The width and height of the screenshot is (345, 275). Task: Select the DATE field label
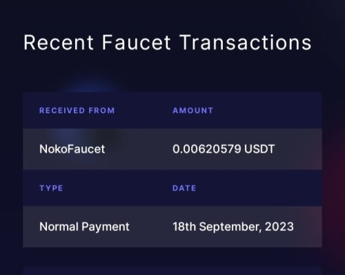[x=184, y=188]
